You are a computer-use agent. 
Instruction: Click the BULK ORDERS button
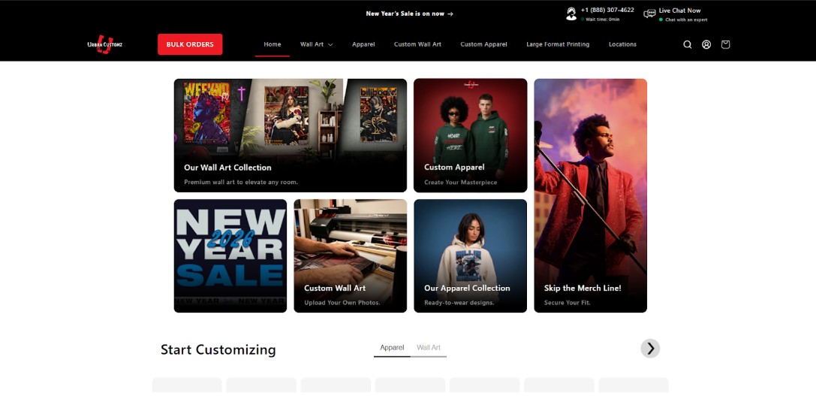(x=190, y=44)
